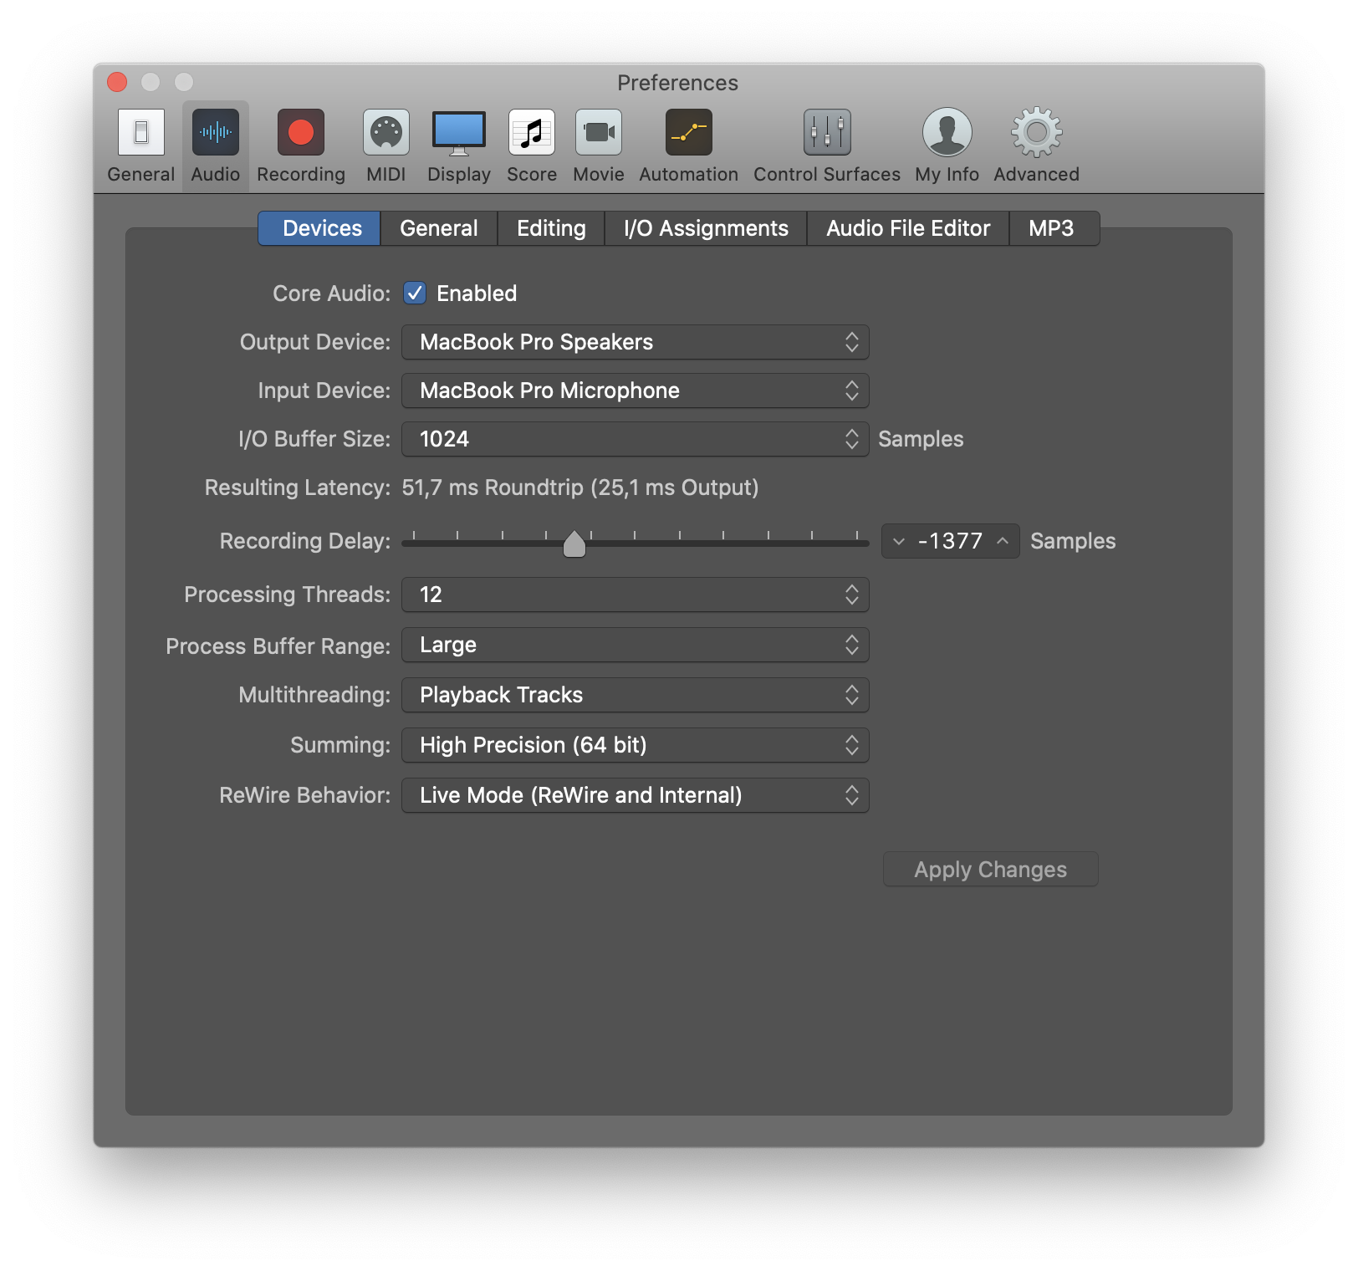Open Score preferences icon
The height and width of the screenshot is (1271, 1358).
click(x=532, y=145)
